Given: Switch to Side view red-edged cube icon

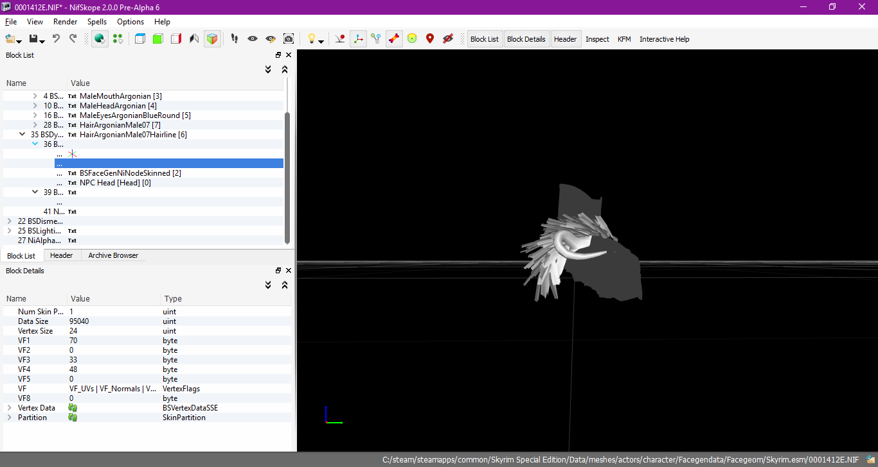Looking at the screenshot, I should coord(176,39).
